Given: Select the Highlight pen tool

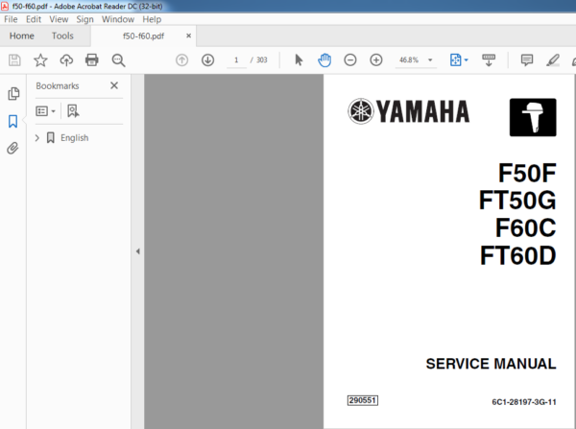Looking at the screenshot, I should click(x=553, y=60).
